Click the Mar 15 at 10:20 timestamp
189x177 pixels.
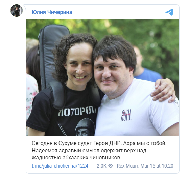(157, 166)
